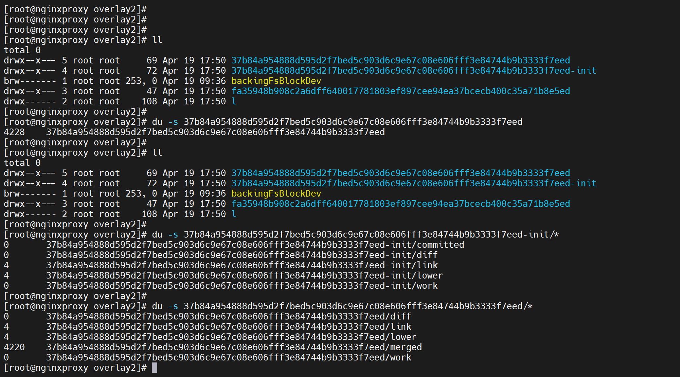The height and width of the screenshot is (377, 680).
Task: Click the blue eed-init directory in first listing
Action: pos(414,71)
